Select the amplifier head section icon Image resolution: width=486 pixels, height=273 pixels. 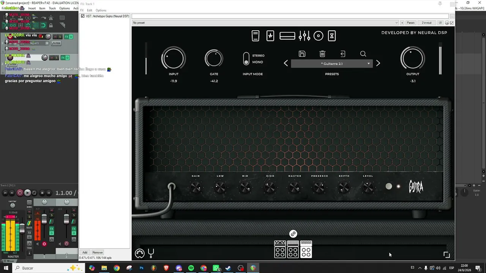pyautogui.click(x=287, y=36)
